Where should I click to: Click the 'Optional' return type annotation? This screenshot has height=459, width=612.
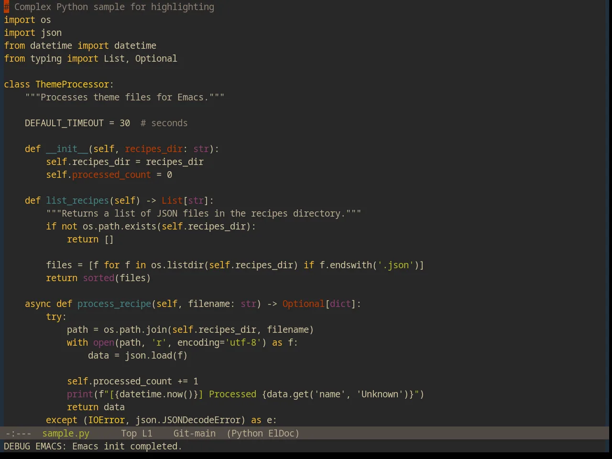point(303,304)
